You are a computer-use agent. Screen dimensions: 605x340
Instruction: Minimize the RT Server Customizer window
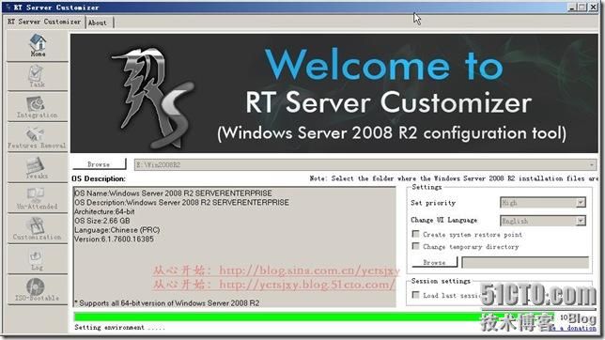[573, 7]
